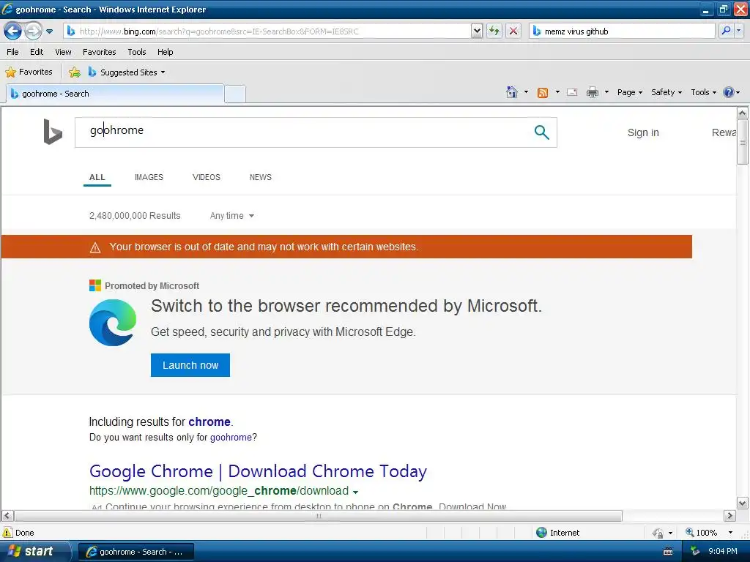Open the File menu

[13, 52]
